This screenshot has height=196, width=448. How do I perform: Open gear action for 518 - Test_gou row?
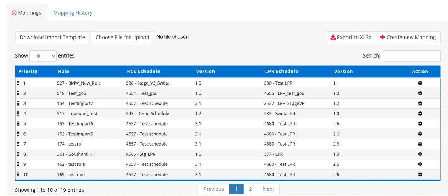(x=420, y=93)
